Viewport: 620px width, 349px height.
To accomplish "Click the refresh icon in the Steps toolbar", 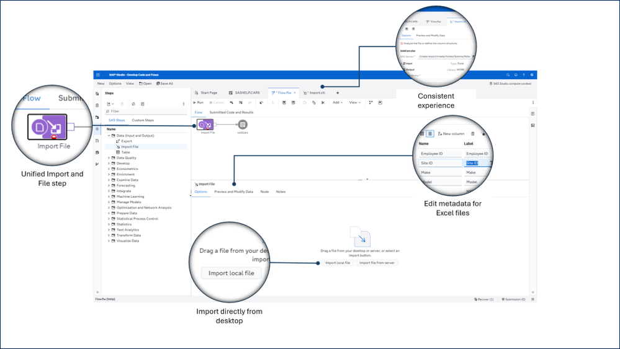I will pyautogui.click(x=133, y=104).
